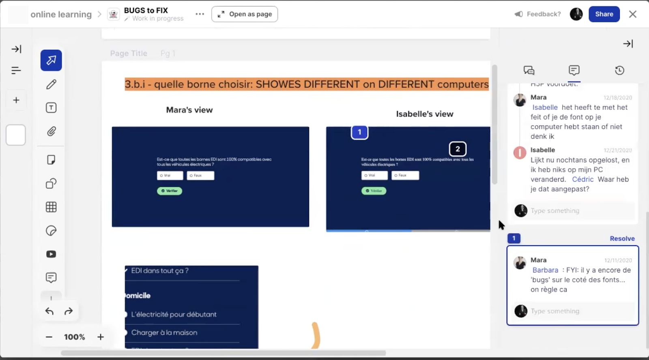Collapse the right comments panel
This screenshot has width=649, height=360.
[x=628, y=44]
